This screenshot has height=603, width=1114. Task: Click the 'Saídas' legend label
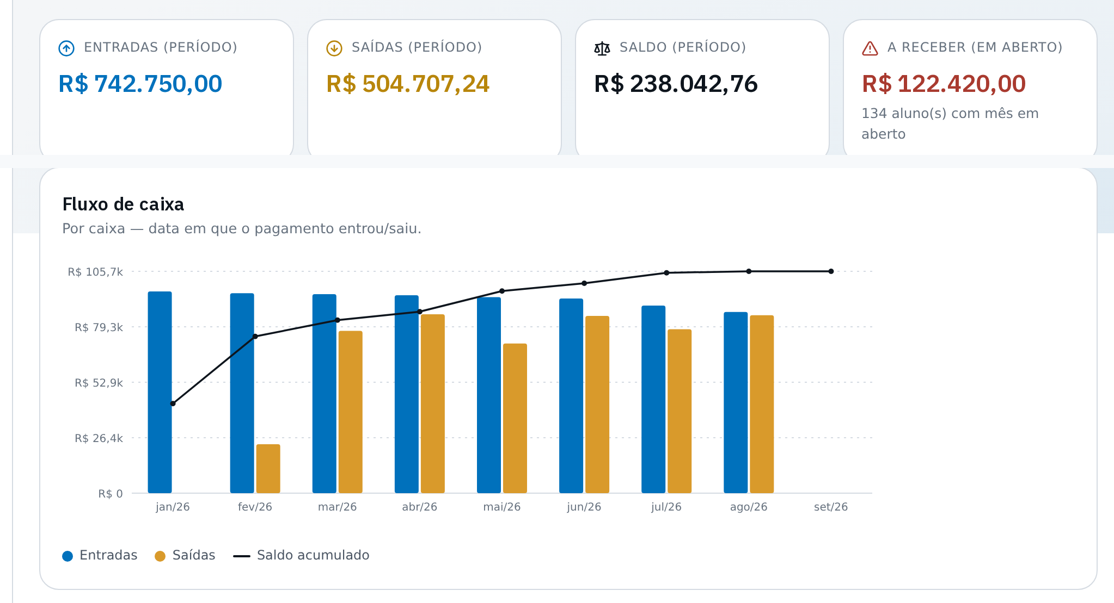[194, 555]
